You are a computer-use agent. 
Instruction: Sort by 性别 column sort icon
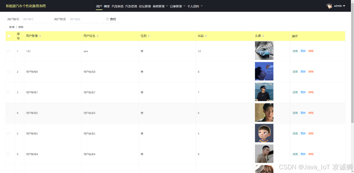(149, 36)
